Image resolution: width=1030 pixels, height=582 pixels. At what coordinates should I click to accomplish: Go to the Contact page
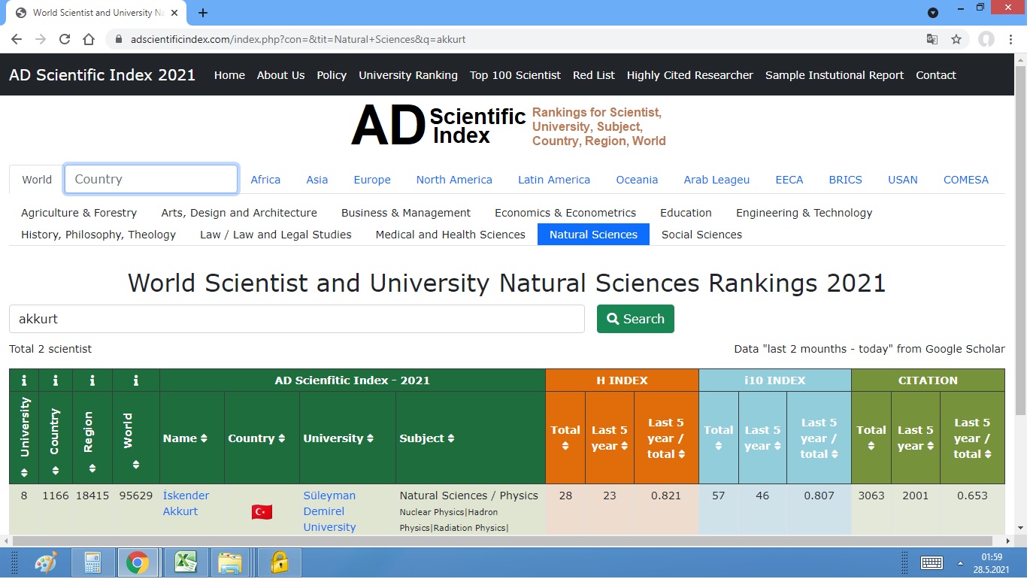click(x=936, y=75)
